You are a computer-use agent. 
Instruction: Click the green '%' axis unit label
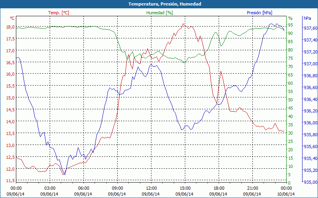291,18
